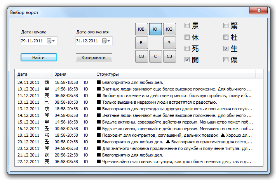Select the row dated 14.12.2011

pyautogui.click(x=139, y=115)
